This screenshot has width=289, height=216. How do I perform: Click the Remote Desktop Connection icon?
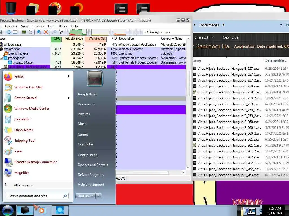pyautogui.click(x=8, y=162)
